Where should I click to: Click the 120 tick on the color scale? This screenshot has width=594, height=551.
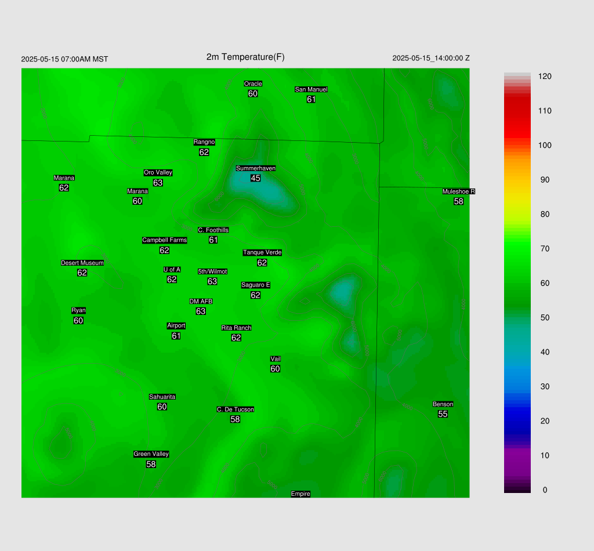point(545,77)
